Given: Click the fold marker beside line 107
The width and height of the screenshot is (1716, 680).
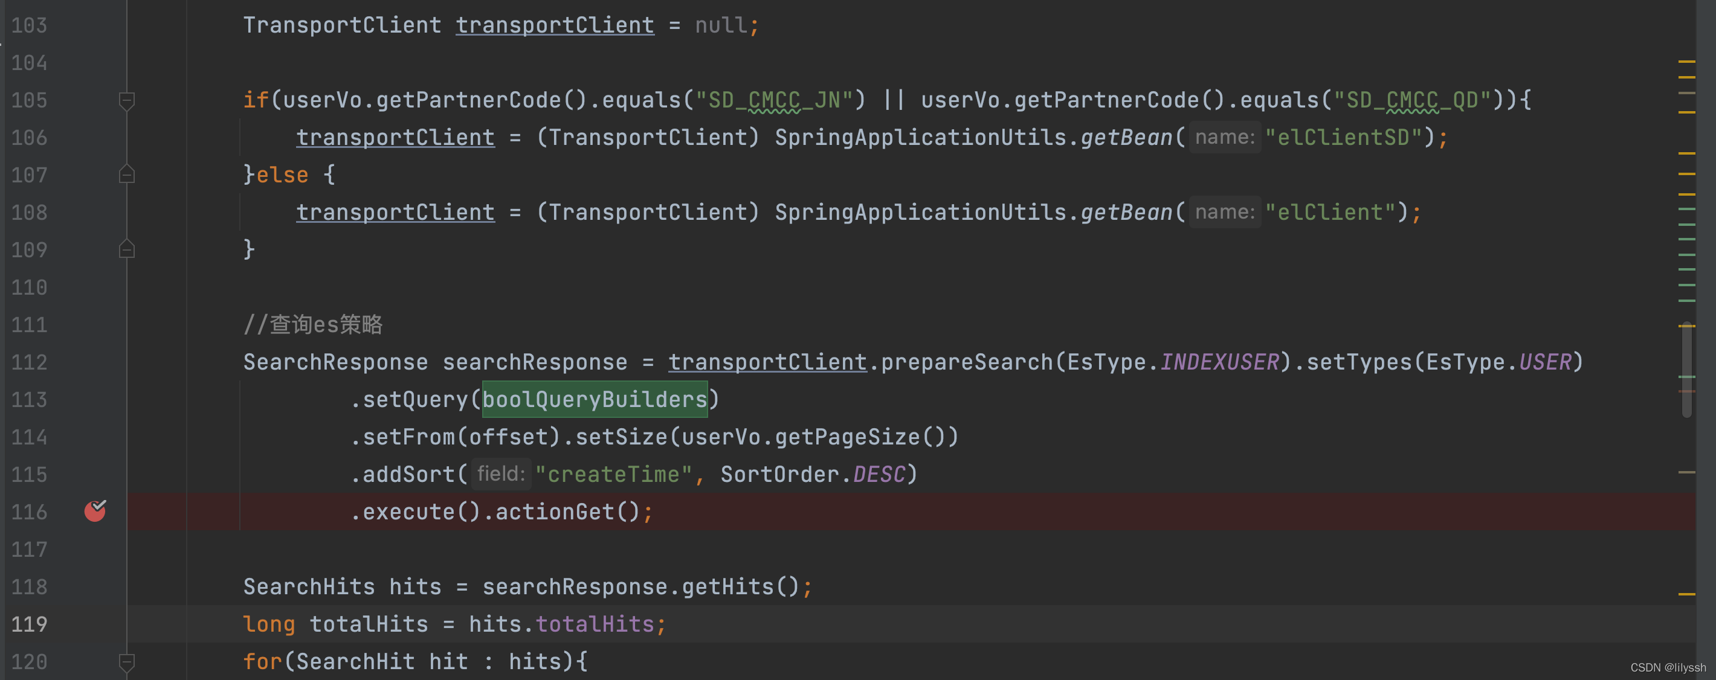Looking at the screenshot, I should [126, 175].
